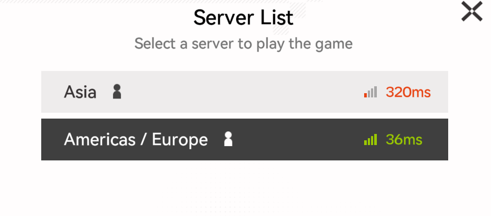Click the red signal bars icon
Screen dimensions: 491x216
[370, 92]
